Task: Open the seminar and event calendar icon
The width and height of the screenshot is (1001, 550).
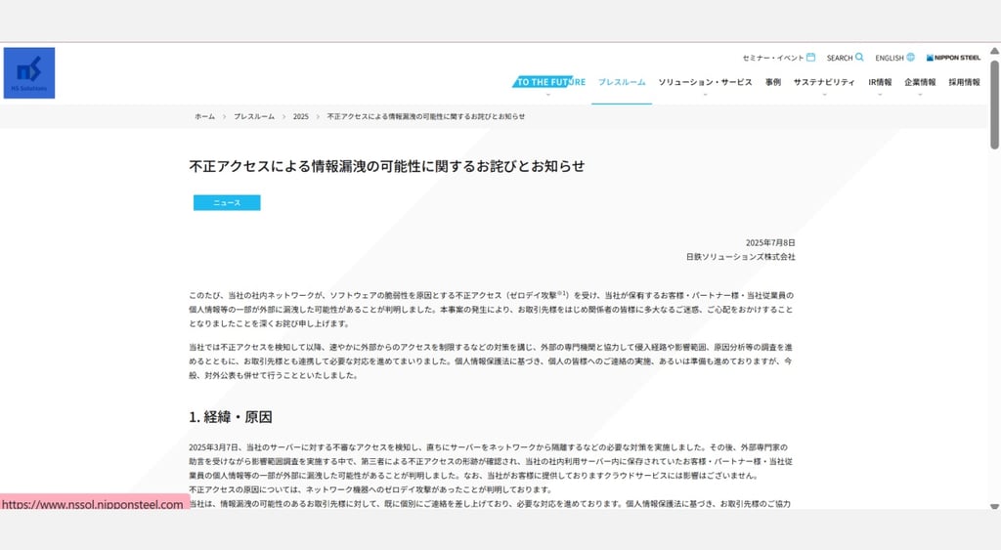Action: [810, 58]
